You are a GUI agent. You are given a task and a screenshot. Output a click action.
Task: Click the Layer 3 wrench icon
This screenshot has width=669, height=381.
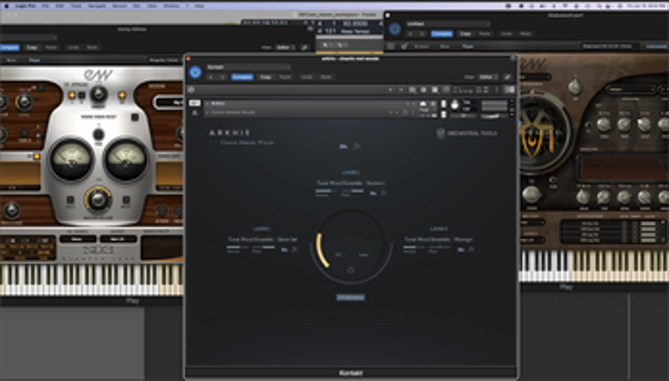point(471,250)
